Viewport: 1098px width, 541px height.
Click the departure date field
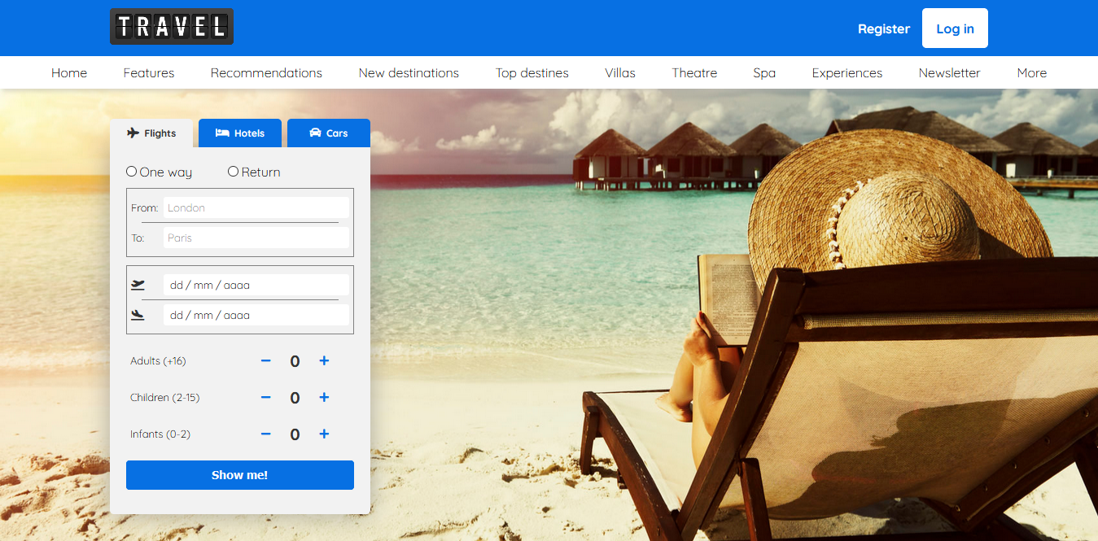(256, 285)
